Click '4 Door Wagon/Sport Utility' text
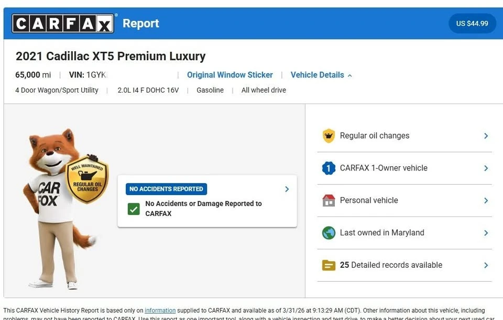This screenshot has width=503, height=320. pos(57,90)
